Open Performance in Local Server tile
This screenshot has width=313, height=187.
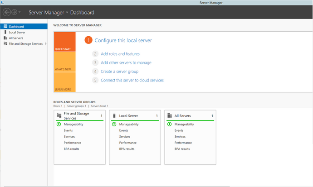point(128,143)
